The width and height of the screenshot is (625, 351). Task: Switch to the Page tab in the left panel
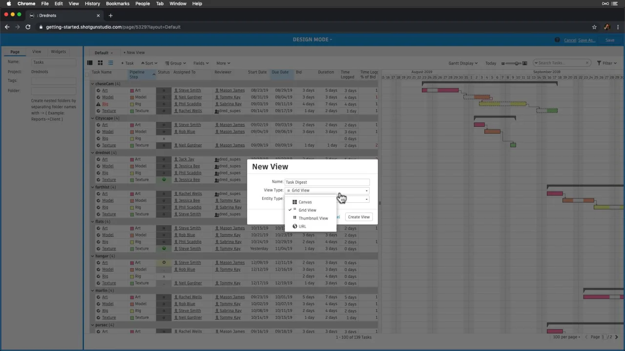(15, 52)
